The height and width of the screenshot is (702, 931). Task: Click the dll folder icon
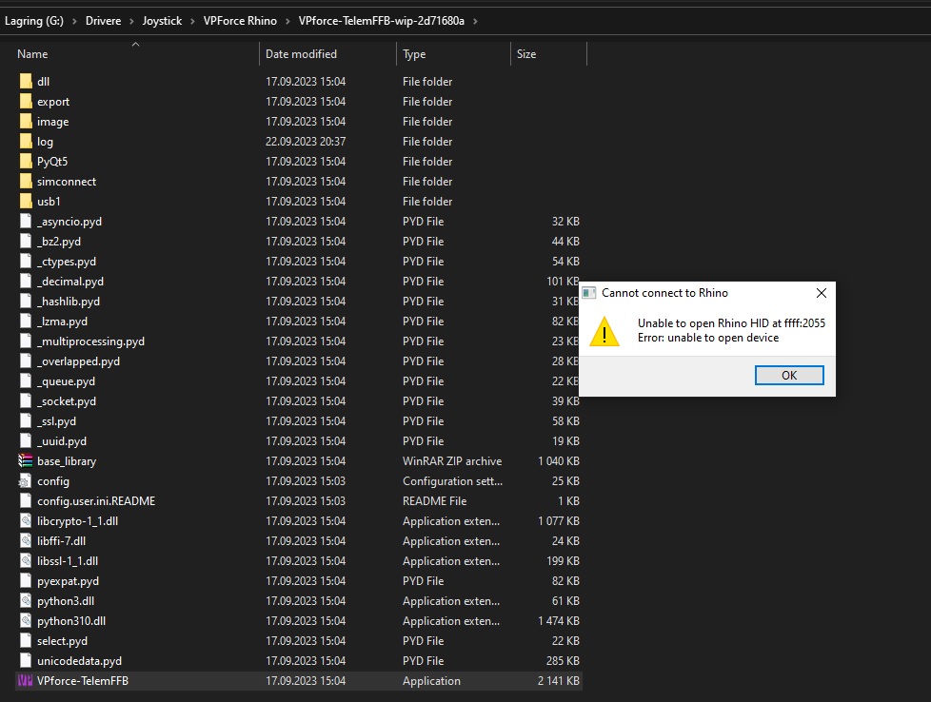click(x=26, y=81)
